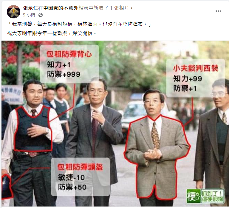Click the 9 小時 post timestamp
Image resolution: width=229 pixels, height=208 pixels.
tap(29, 15)
